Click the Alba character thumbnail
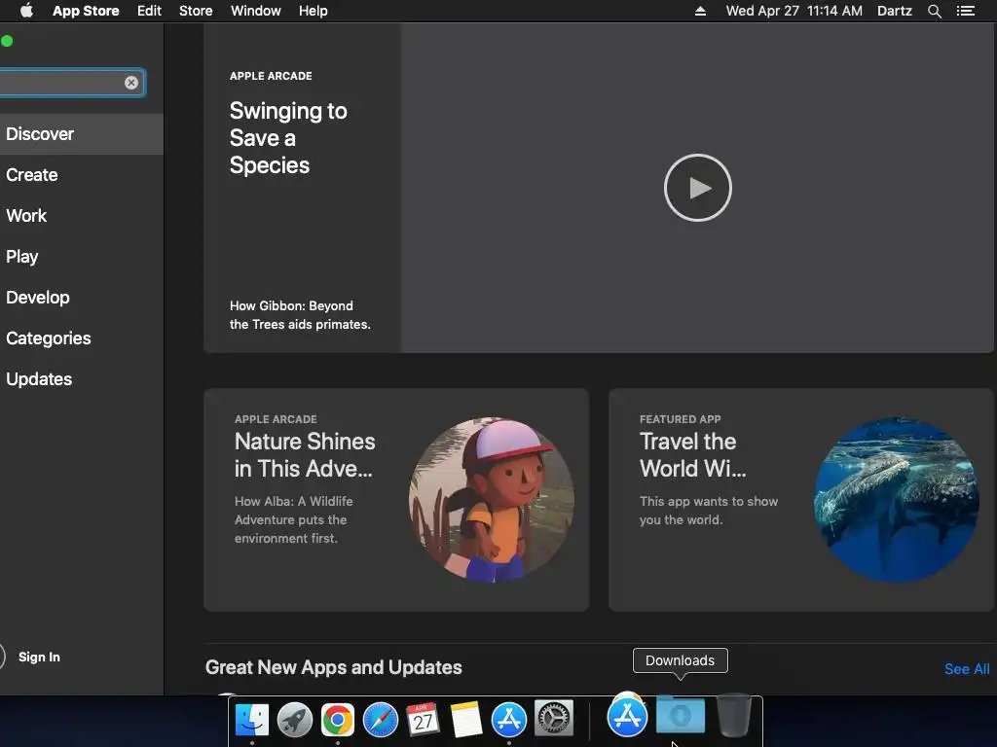This screenshot has height=747, width=997. (x=492, y=500)
